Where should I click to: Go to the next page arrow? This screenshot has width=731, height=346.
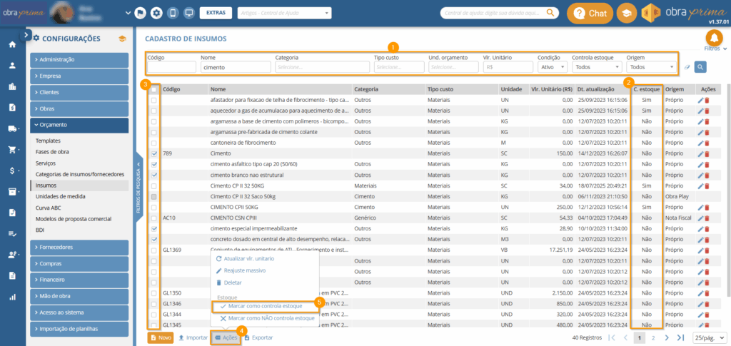(x=667, y=337)
